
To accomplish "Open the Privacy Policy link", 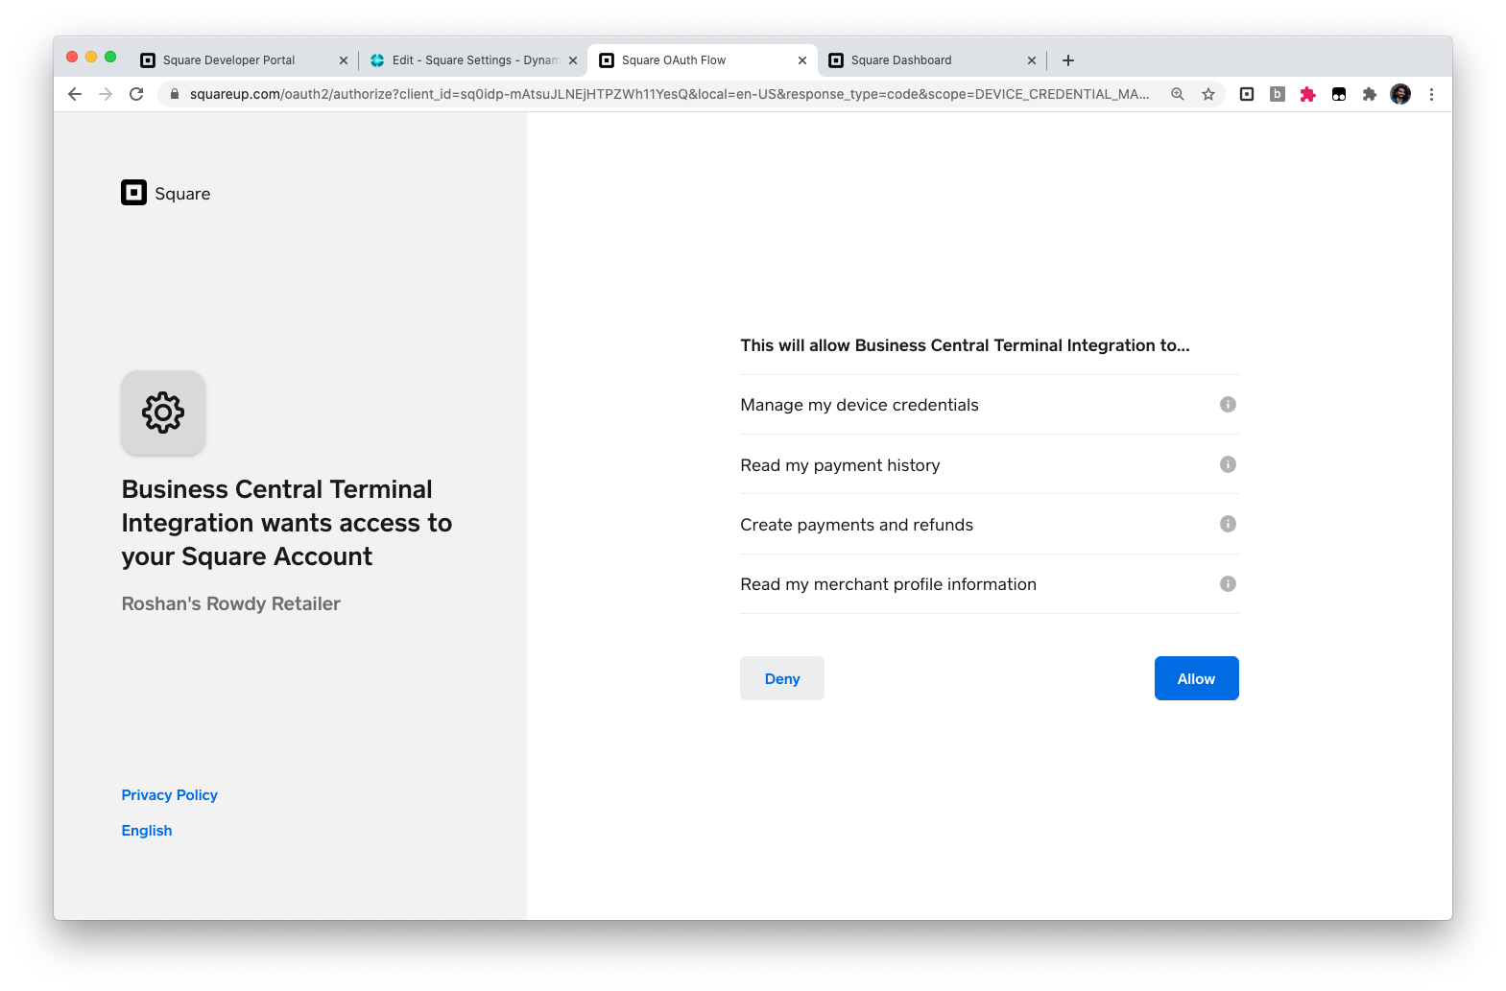I will pyautogui.click(x=169, y=795).
